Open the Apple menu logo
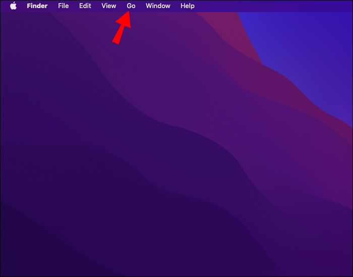 (x=13, y=6)
